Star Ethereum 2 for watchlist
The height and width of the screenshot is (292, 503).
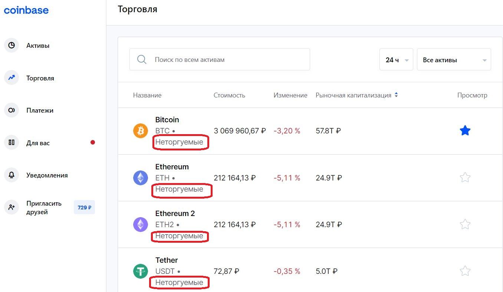click(x=465, y=225)
